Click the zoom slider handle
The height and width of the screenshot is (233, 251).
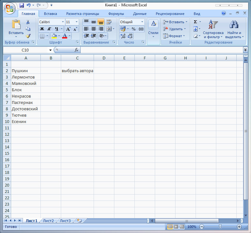pyautogui.click(x=220, y=227)
